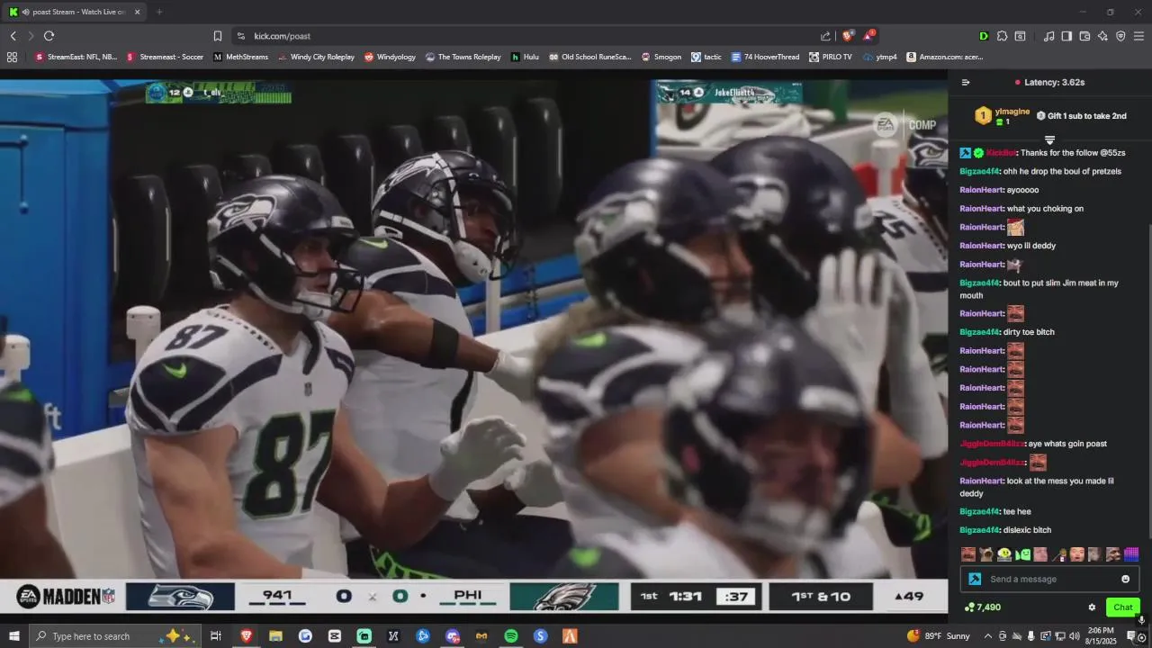This screenshot has width=1152, height=648.
Task: Click the username RaionHeart on the ayooooo message
Action: pos(981,190)
